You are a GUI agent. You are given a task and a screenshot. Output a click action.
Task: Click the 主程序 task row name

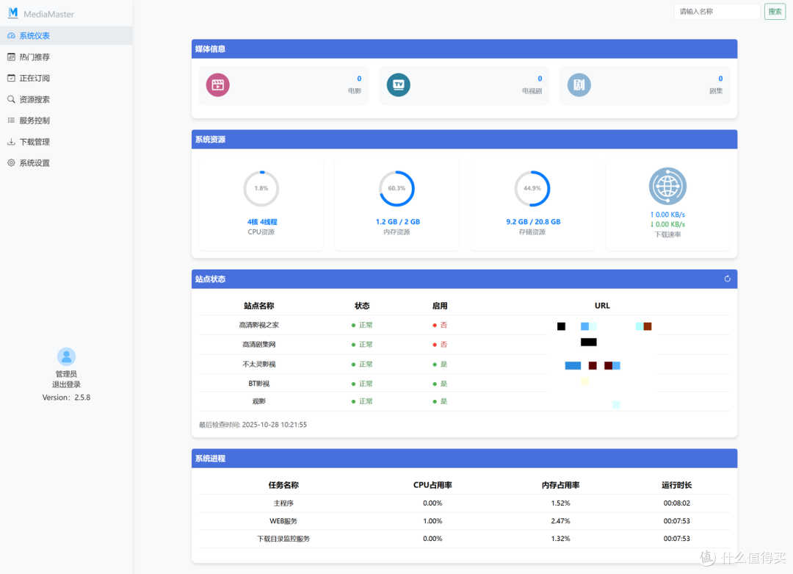click(283, 503)
